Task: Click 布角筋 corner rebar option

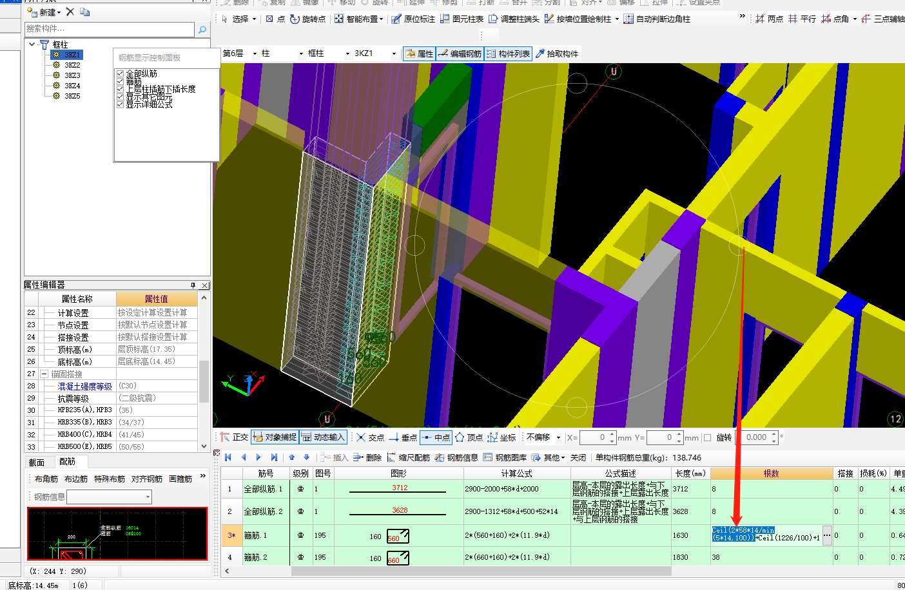Action: (46, 479)
